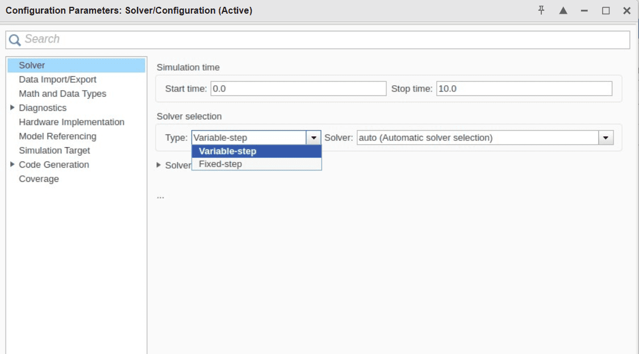The width and height of the screenshot is (639, 354).
Task: Open the Type dropdown arrow
Action: 314,138
